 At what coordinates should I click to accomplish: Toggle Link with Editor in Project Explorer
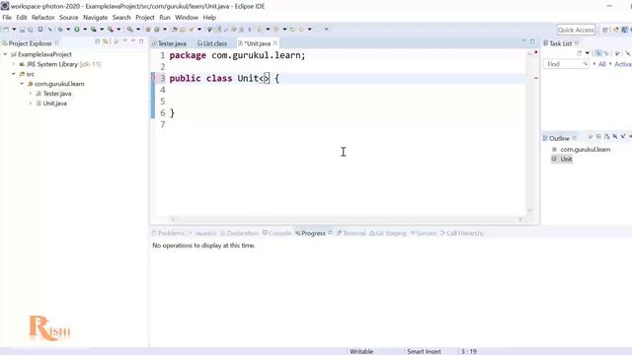pyautogui.click(x=106, y=41)
